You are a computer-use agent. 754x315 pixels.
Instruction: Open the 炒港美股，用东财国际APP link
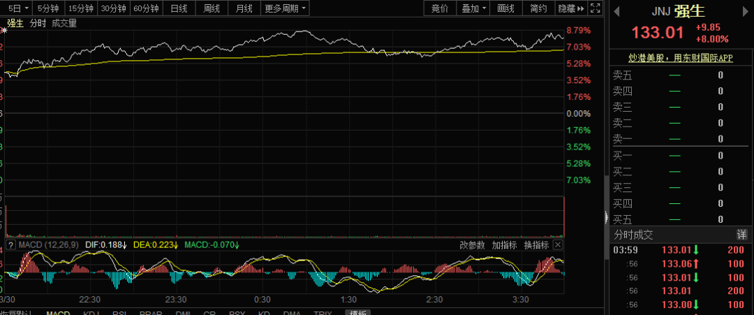pyautogui.click(x=681, y=58)
